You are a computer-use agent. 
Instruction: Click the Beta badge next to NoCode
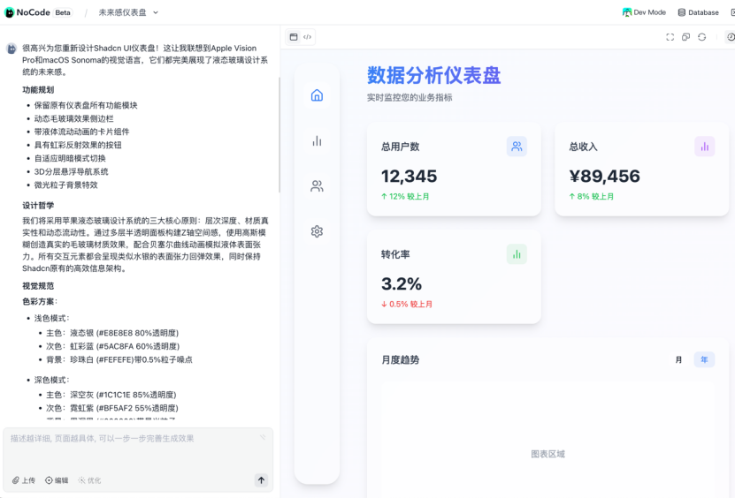click(63, 12)
